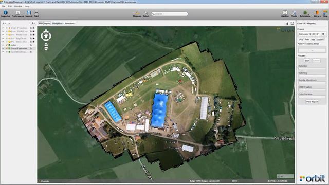329x185 pixels.
Task: Select the Res tab in mapping panel
Action: [313, 40]
